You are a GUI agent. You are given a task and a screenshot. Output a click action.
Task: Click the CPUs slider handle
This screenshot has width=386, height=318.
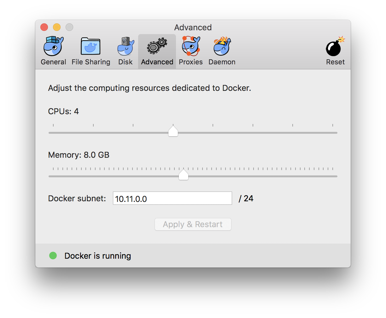click(173, 131)
